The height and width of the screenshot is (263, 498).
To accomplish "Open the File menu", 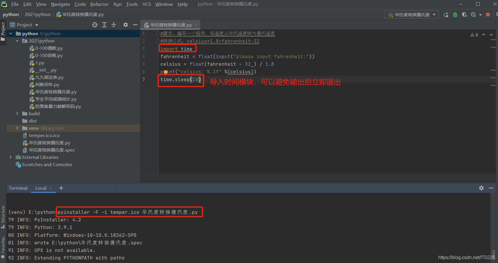I will (x=15, y=4).
